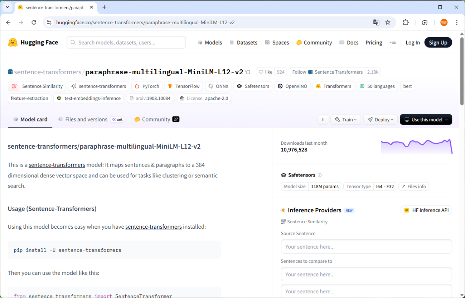Select the bert tag
The width and height of the screenshot is (465, 298).
[408, 86]
